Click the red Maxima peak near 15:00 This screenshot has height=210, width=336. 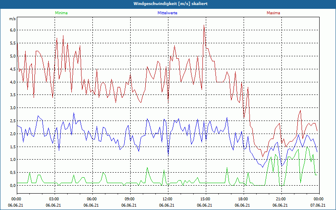click(x=204, y=25)
